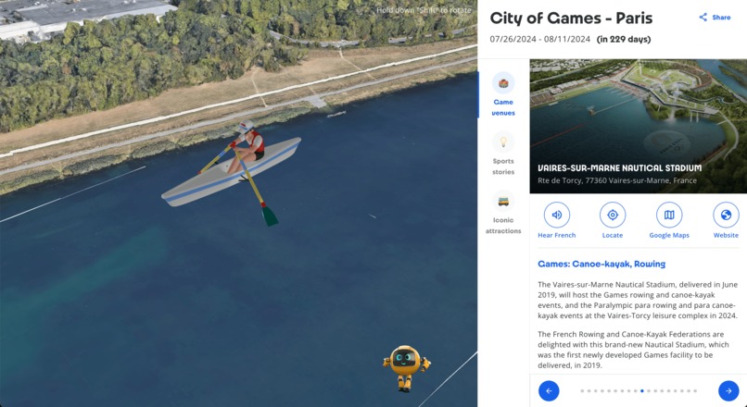Open the Game venues tab
This screenshot has height=407, width=747.
(x=503, y=94)
